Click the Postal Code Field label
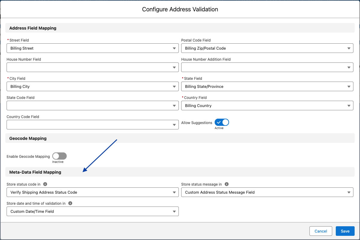The width and height of the screenshot is (360, 240). [196, 40]
